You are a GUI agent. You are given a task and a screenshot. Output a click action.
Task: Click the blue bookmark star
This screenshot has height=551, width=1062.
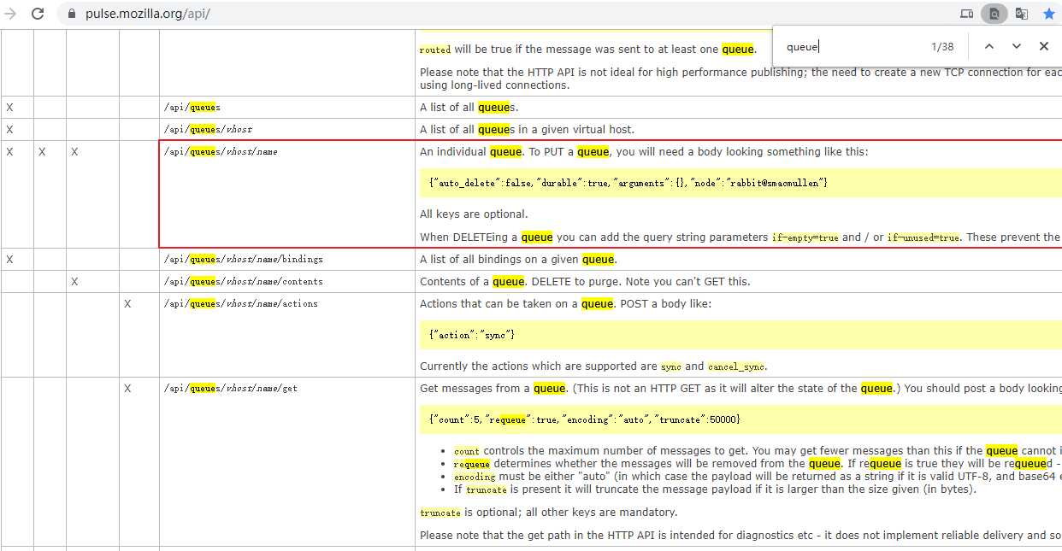pyautogui.click(x=1049, y=14)
